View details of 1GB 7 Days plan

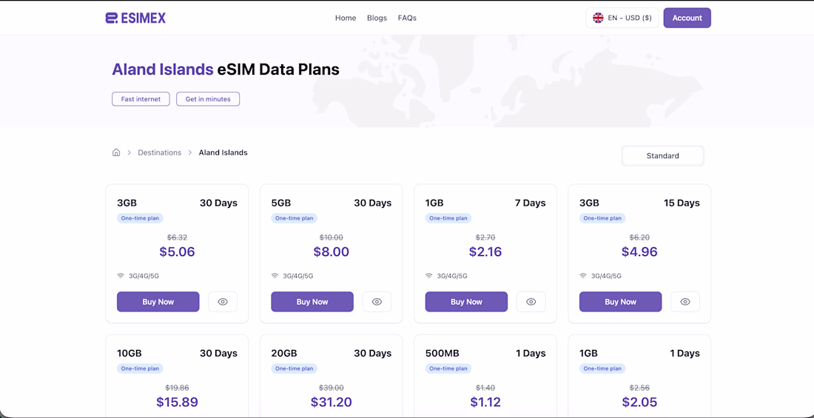click(531, 302)
